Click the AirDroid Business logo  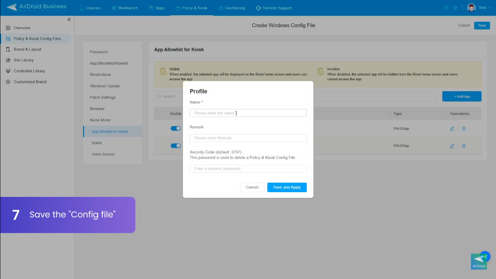36,7
